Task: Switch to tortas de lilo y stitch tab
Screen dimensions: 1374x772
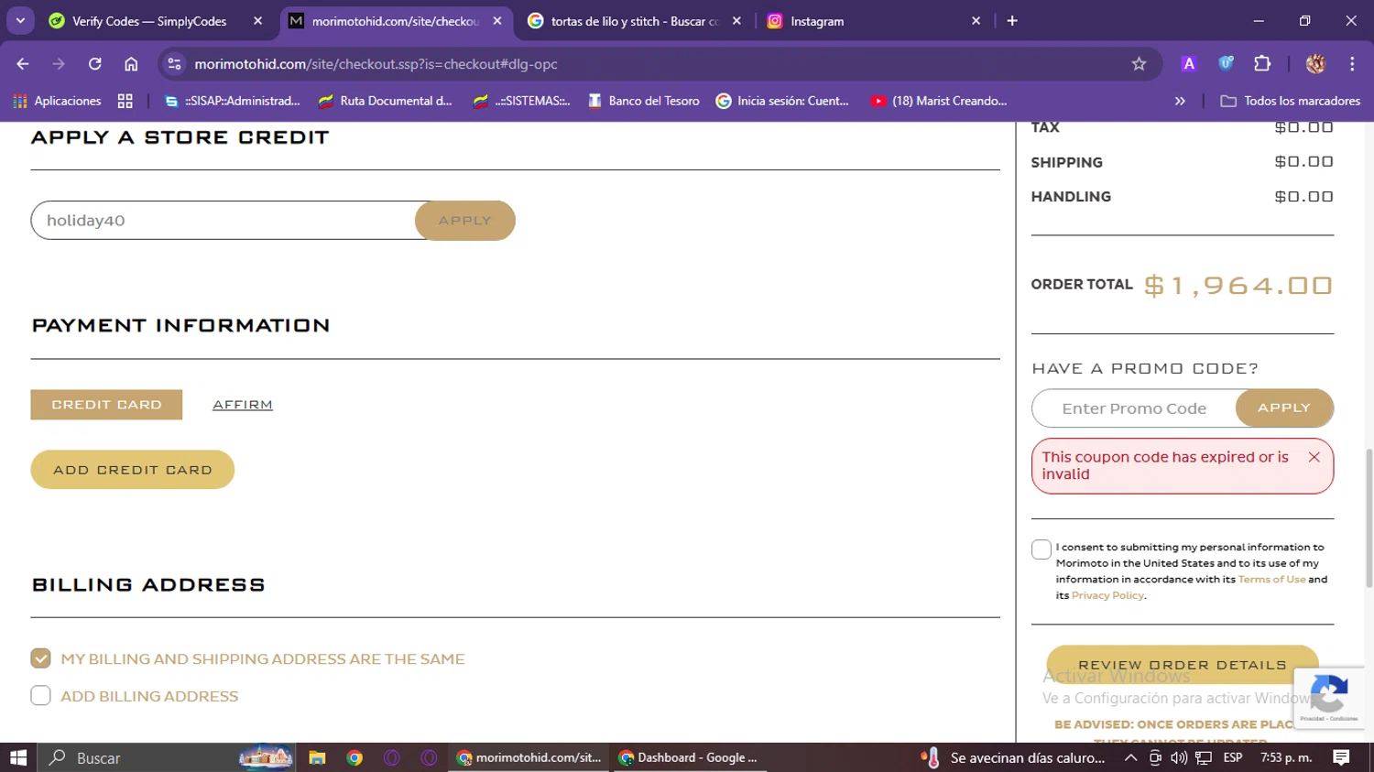Action: click(634, 21)
